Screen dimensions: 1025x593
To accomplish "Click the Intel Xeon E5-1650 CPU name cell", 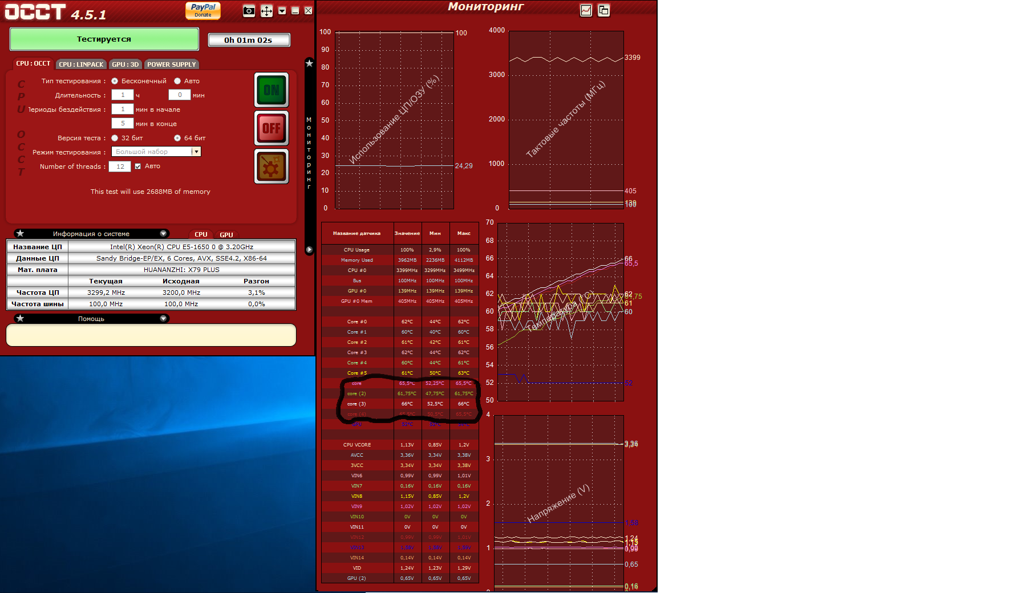I will [x=181, y=247].
